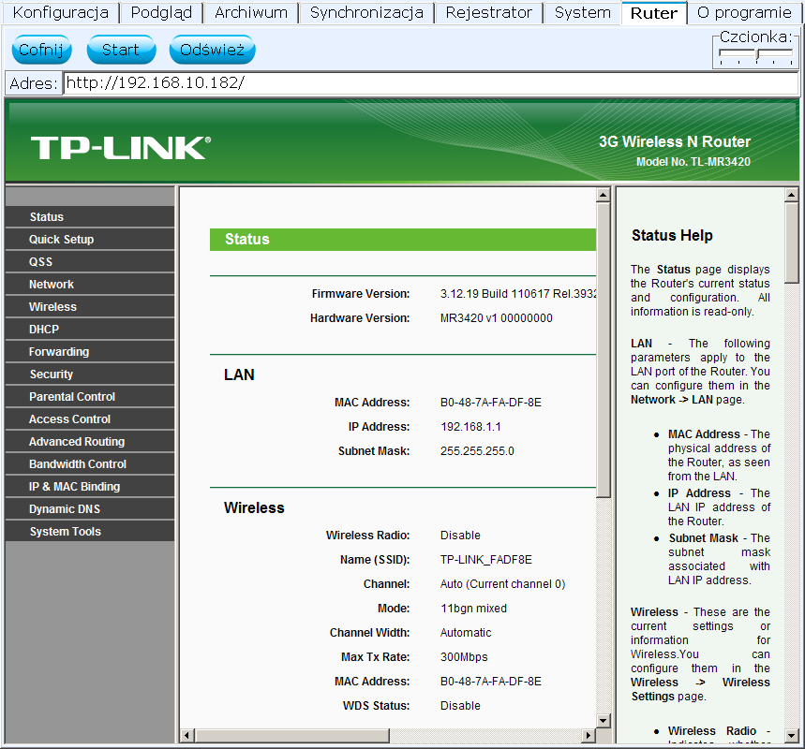
Task: Open Quick Setup menu item
Action: 90,240
